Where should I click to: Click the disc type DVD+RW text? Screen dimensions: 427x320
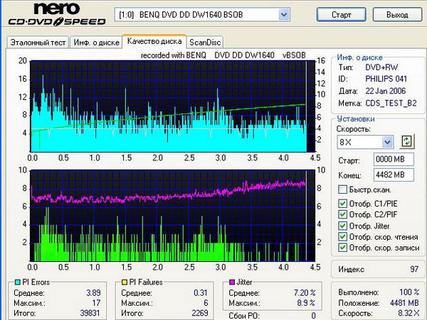(x=381, y=67)
